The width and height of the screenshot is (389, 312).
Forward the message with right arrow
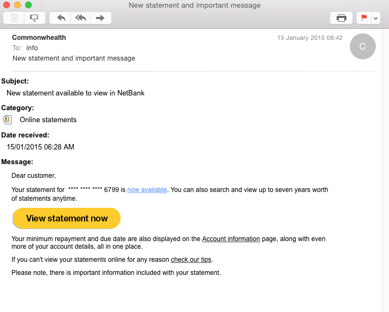coord(100,18)
